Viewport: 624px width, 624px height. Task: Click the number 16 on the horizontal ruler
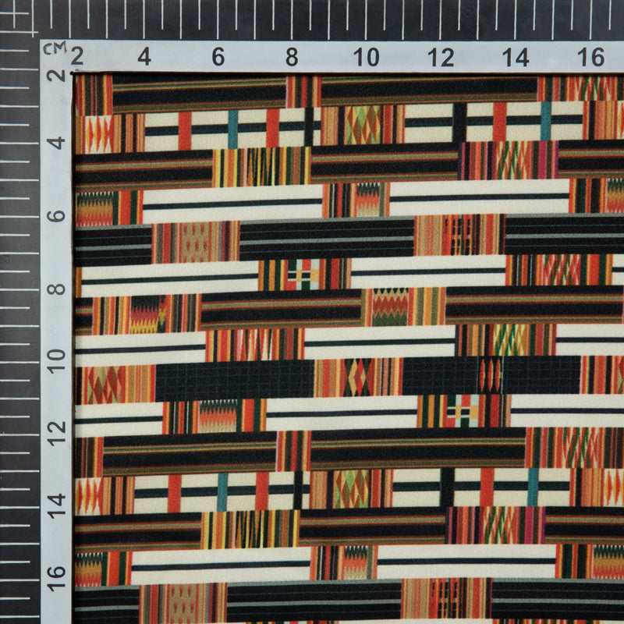[x=591, y=57]
